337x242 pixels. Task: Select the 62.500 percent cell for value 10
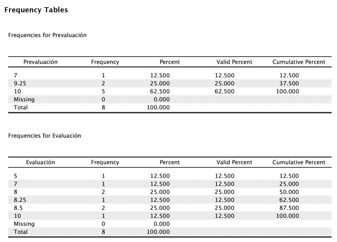pyautogui.click(x=160, y=92)
